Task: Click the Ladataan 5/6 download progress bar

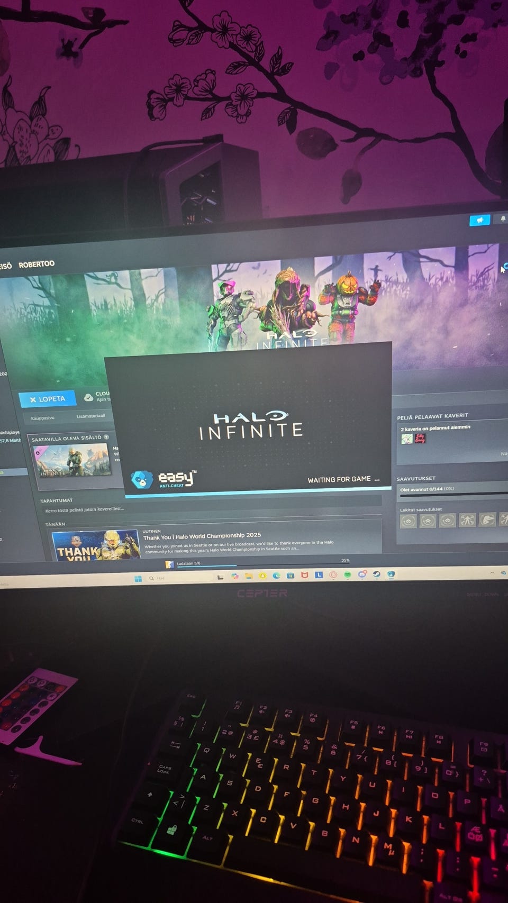Action: [x=263, y=565]
